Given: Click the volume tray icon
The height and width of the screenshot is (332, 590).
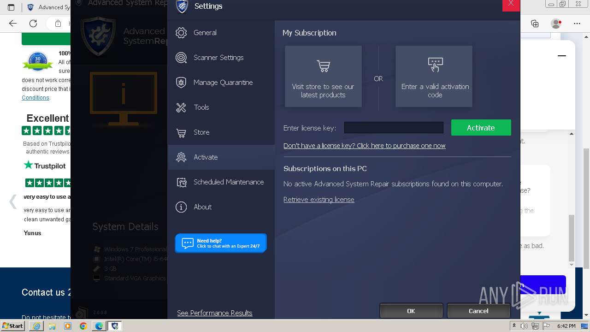Looking at the screenshot, I should click(524, 326).
